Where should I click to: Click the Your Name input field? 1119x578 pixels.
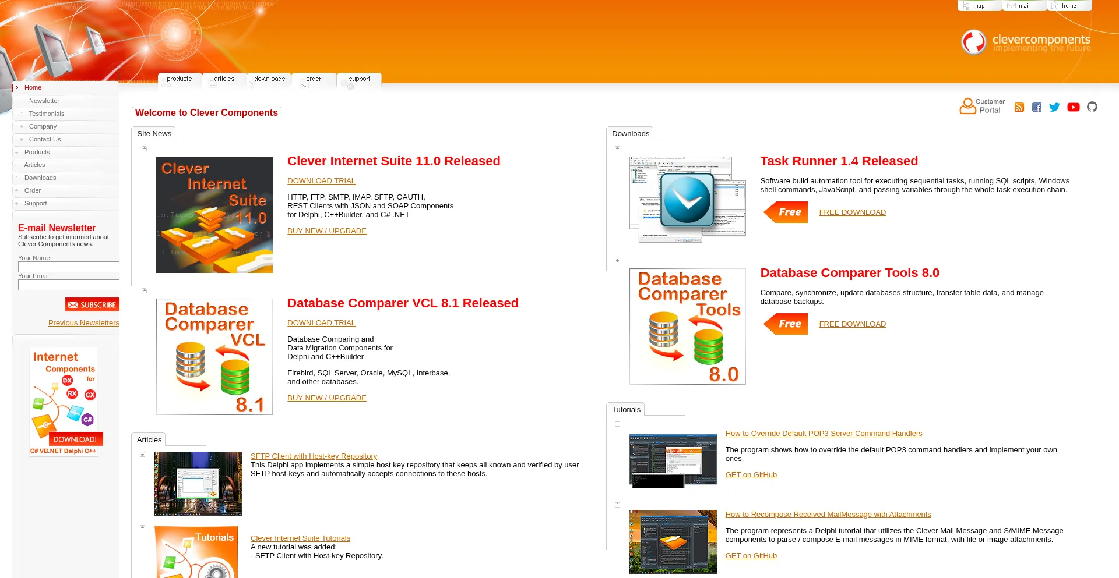[69, 267]
